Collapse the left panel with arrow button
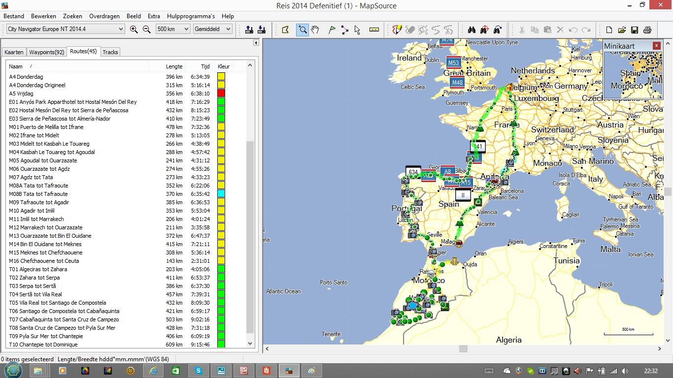 click(256, 43)
